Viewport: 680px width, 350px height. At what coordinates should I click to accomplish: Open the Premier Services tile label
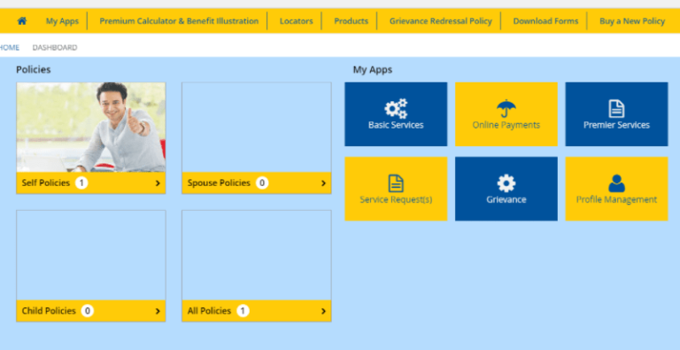click(x=616, y=125)
